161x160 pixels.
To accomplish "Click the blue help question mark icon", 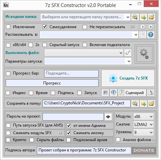I will click(x=151, y=35).
